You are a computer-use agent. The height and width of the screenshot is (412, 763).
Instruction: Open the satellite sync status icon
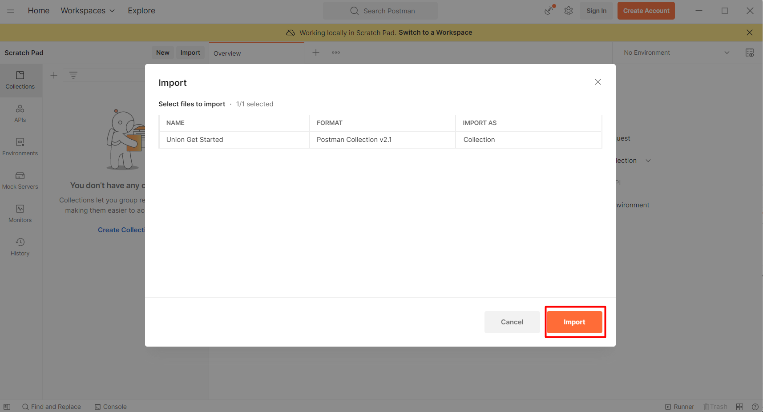click(550, 10)
